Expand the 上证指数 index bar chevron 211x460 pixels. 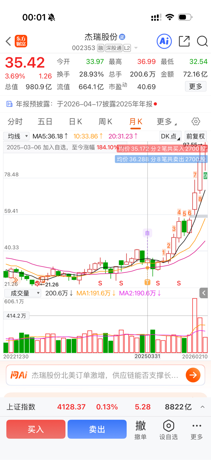202,407
